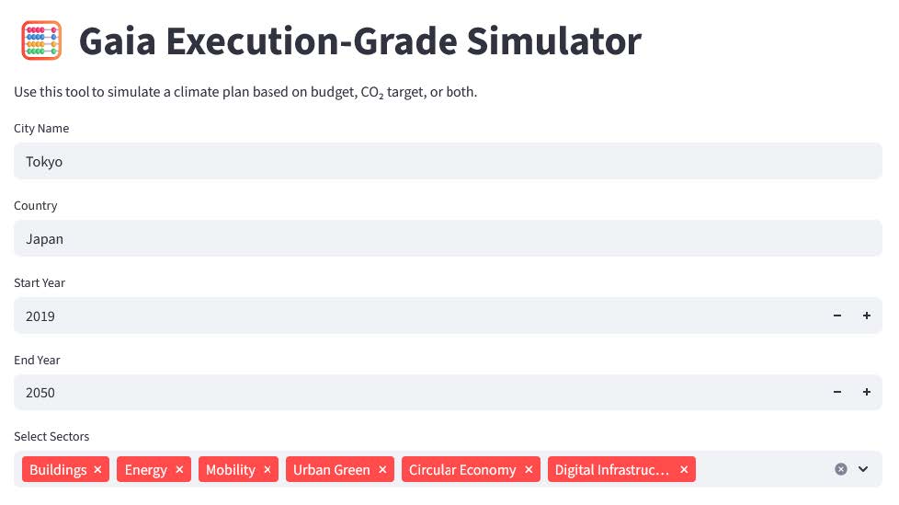Click the Circular Economy tag label

click(462, 470)
